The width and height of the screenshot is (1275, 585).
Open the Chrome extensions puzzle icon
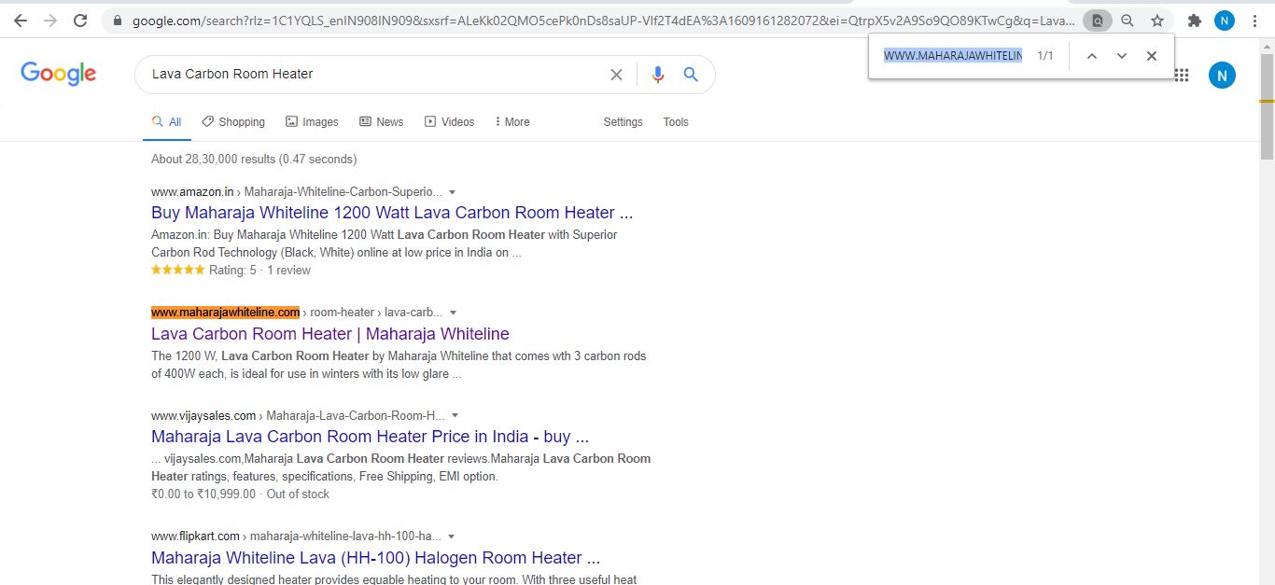(1194, 21)
